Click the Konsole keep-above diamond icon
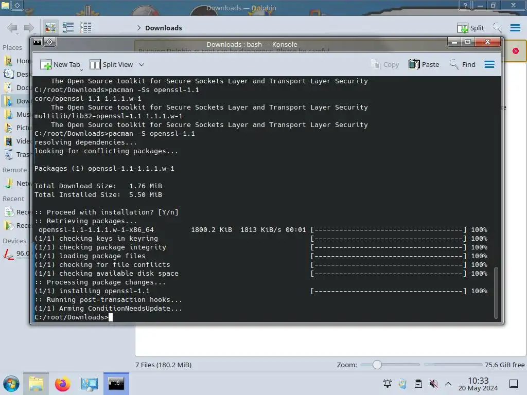 (x=50, y=42)
